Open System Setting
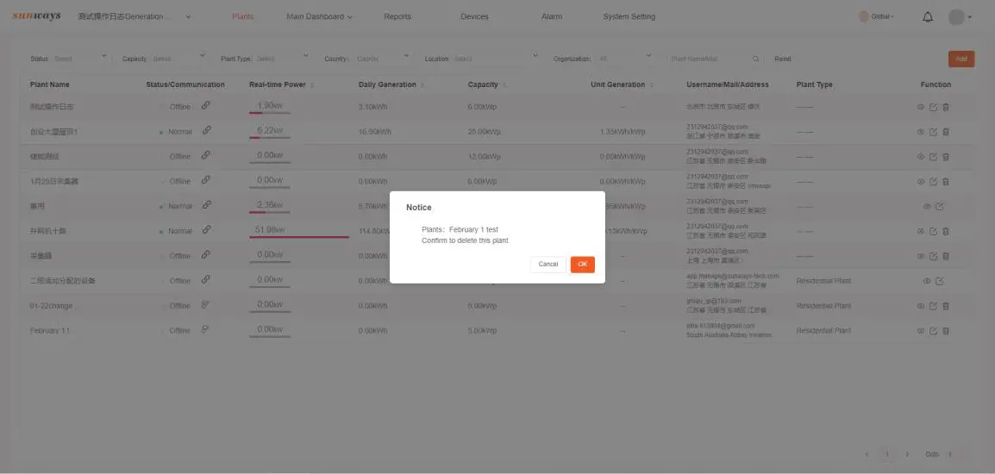995x474 pixels. [x=629, y=16]
